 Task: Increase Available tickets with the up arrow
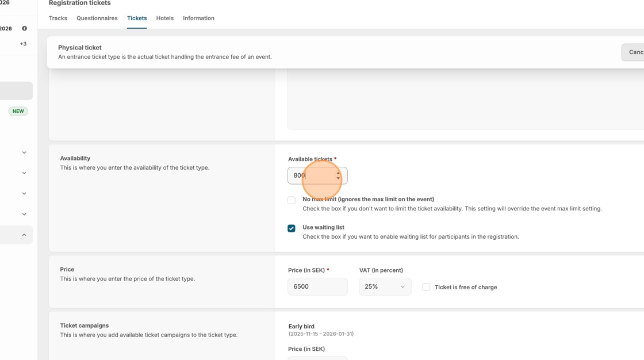[x=338, y=173]
